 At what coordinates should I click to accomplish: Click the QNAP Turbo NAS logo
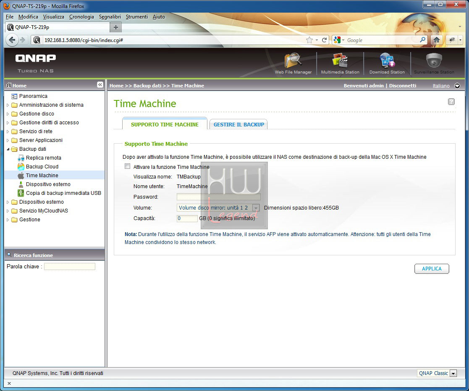pyautogui.click(x=36, y=63)
